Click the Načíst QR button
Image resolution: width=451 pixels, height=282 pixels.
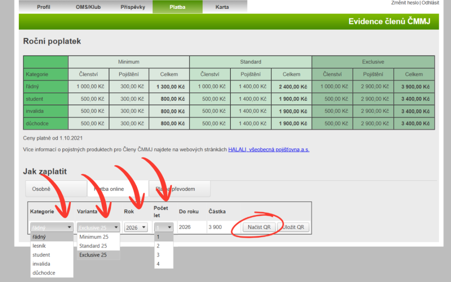pos(259,227)
